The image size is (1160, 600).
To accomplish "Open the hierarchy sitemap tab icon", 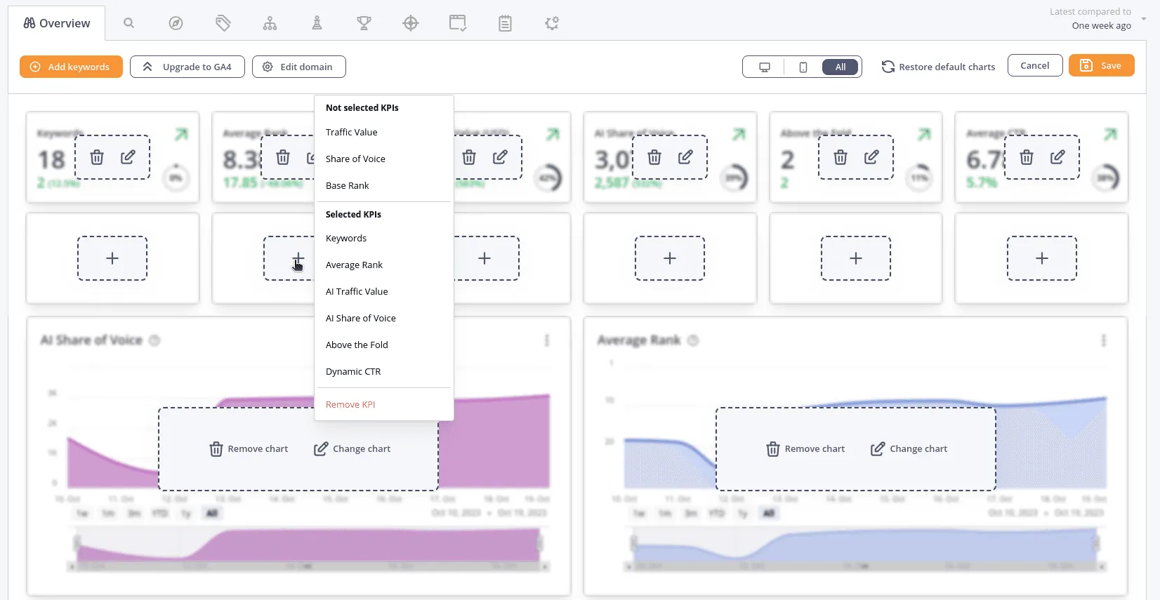I will click(270, 23).
